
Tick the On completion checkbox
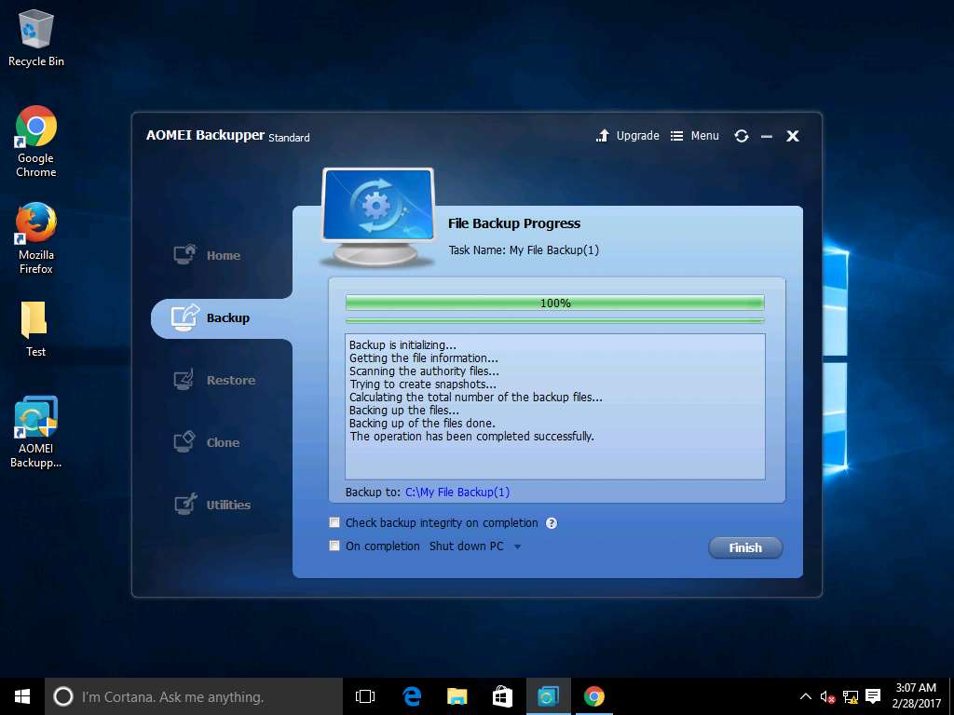pyautogui.click(x=334, y=546)
